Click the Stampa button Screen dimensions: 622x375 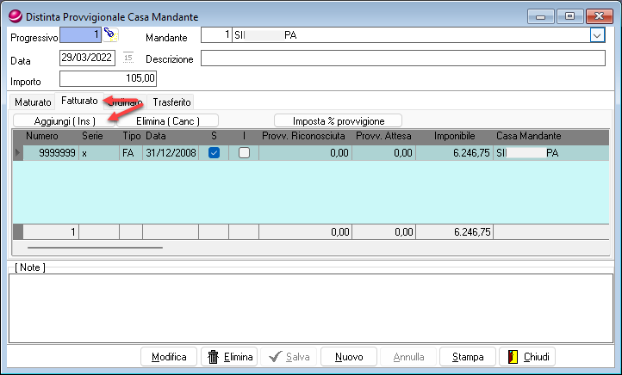click(x=468, y=357)
